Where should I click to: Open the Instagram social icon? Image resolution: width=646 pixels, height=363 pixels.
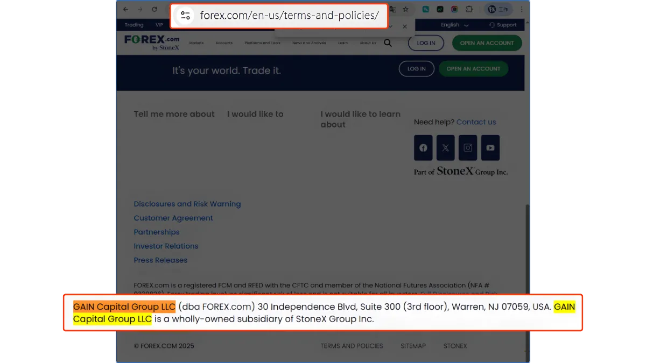pyautogui.click(x=468, y=148)
